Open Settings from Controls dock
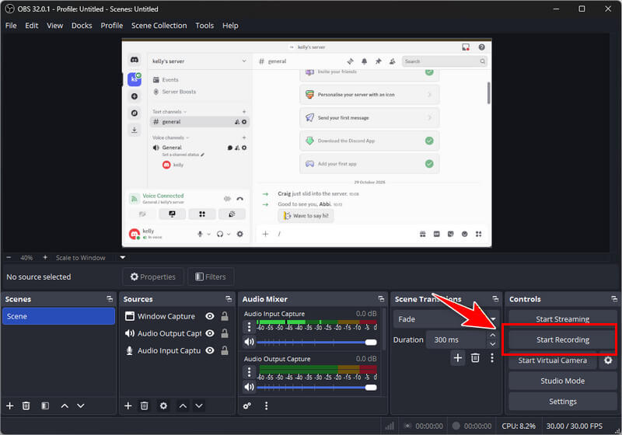The height and width of the screenshot is (435, 622). click(562, 402)
